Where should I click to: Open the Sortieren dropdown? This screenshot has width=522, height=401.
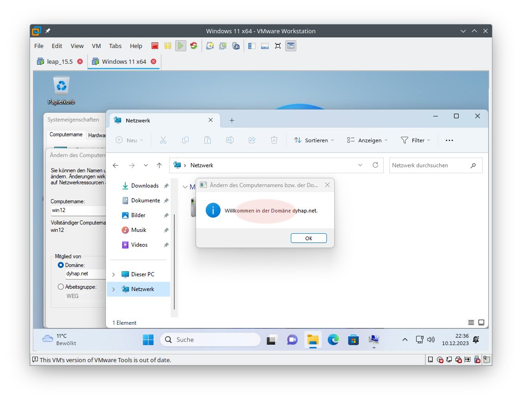point(314,140)
